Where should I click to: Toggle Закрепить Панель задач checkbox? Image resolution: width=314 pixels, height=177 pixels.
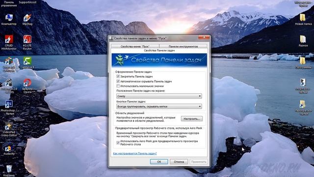click(x=118, y=77)
